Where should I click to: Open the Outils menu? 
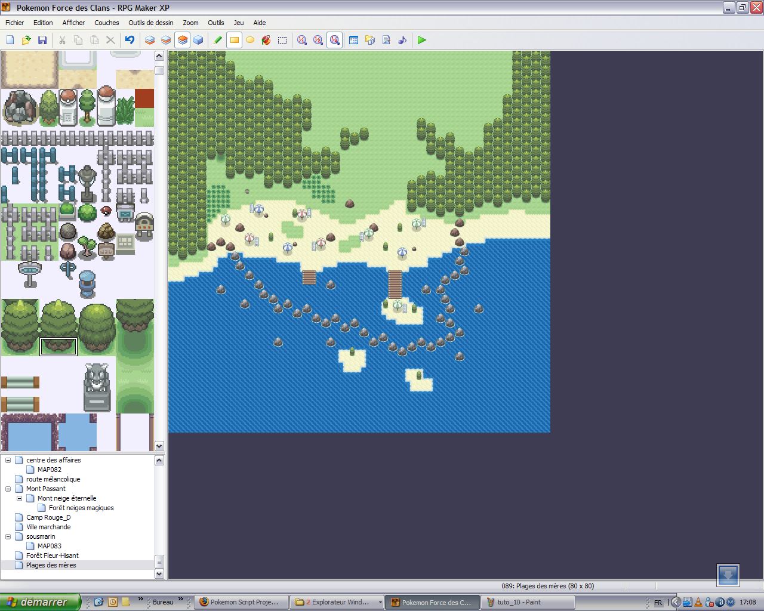(x=216, y=23)
